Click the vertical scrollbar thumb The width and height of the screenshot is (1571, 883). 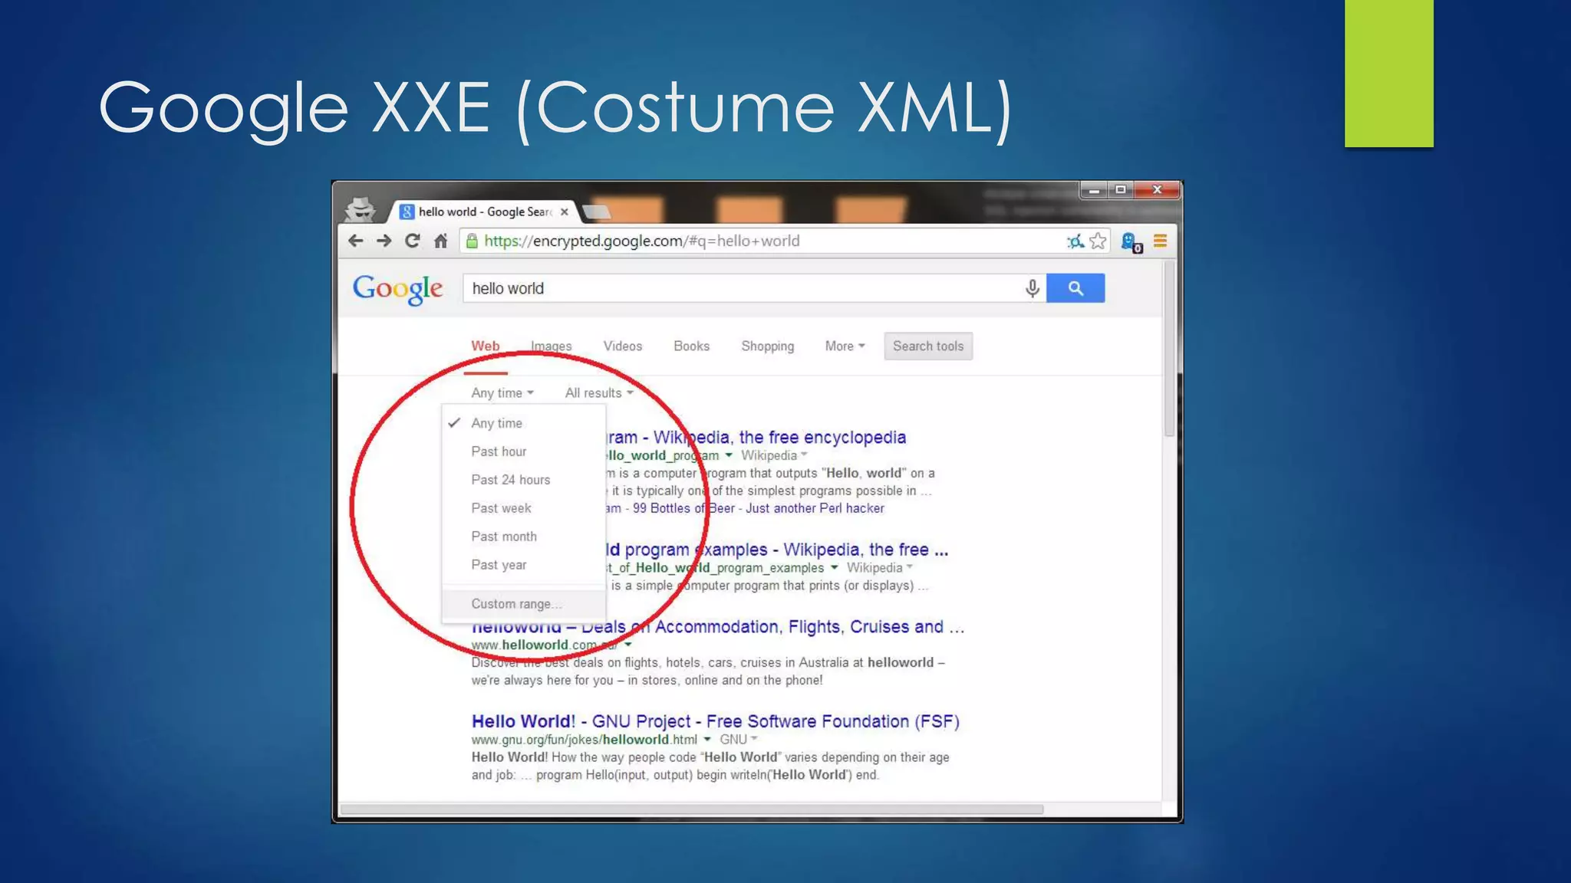pos(1169,350)
